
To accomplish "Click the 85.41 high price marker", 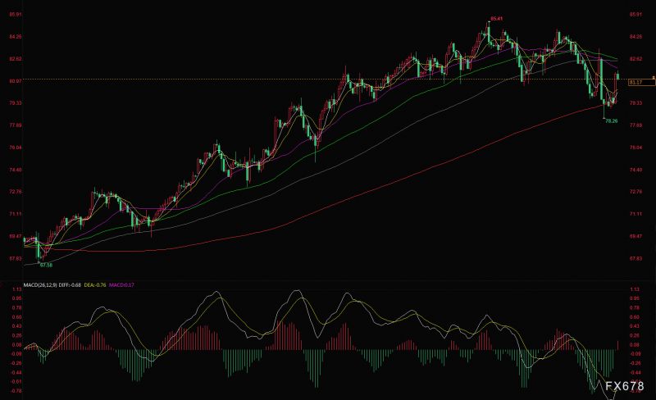I will 497,19.
